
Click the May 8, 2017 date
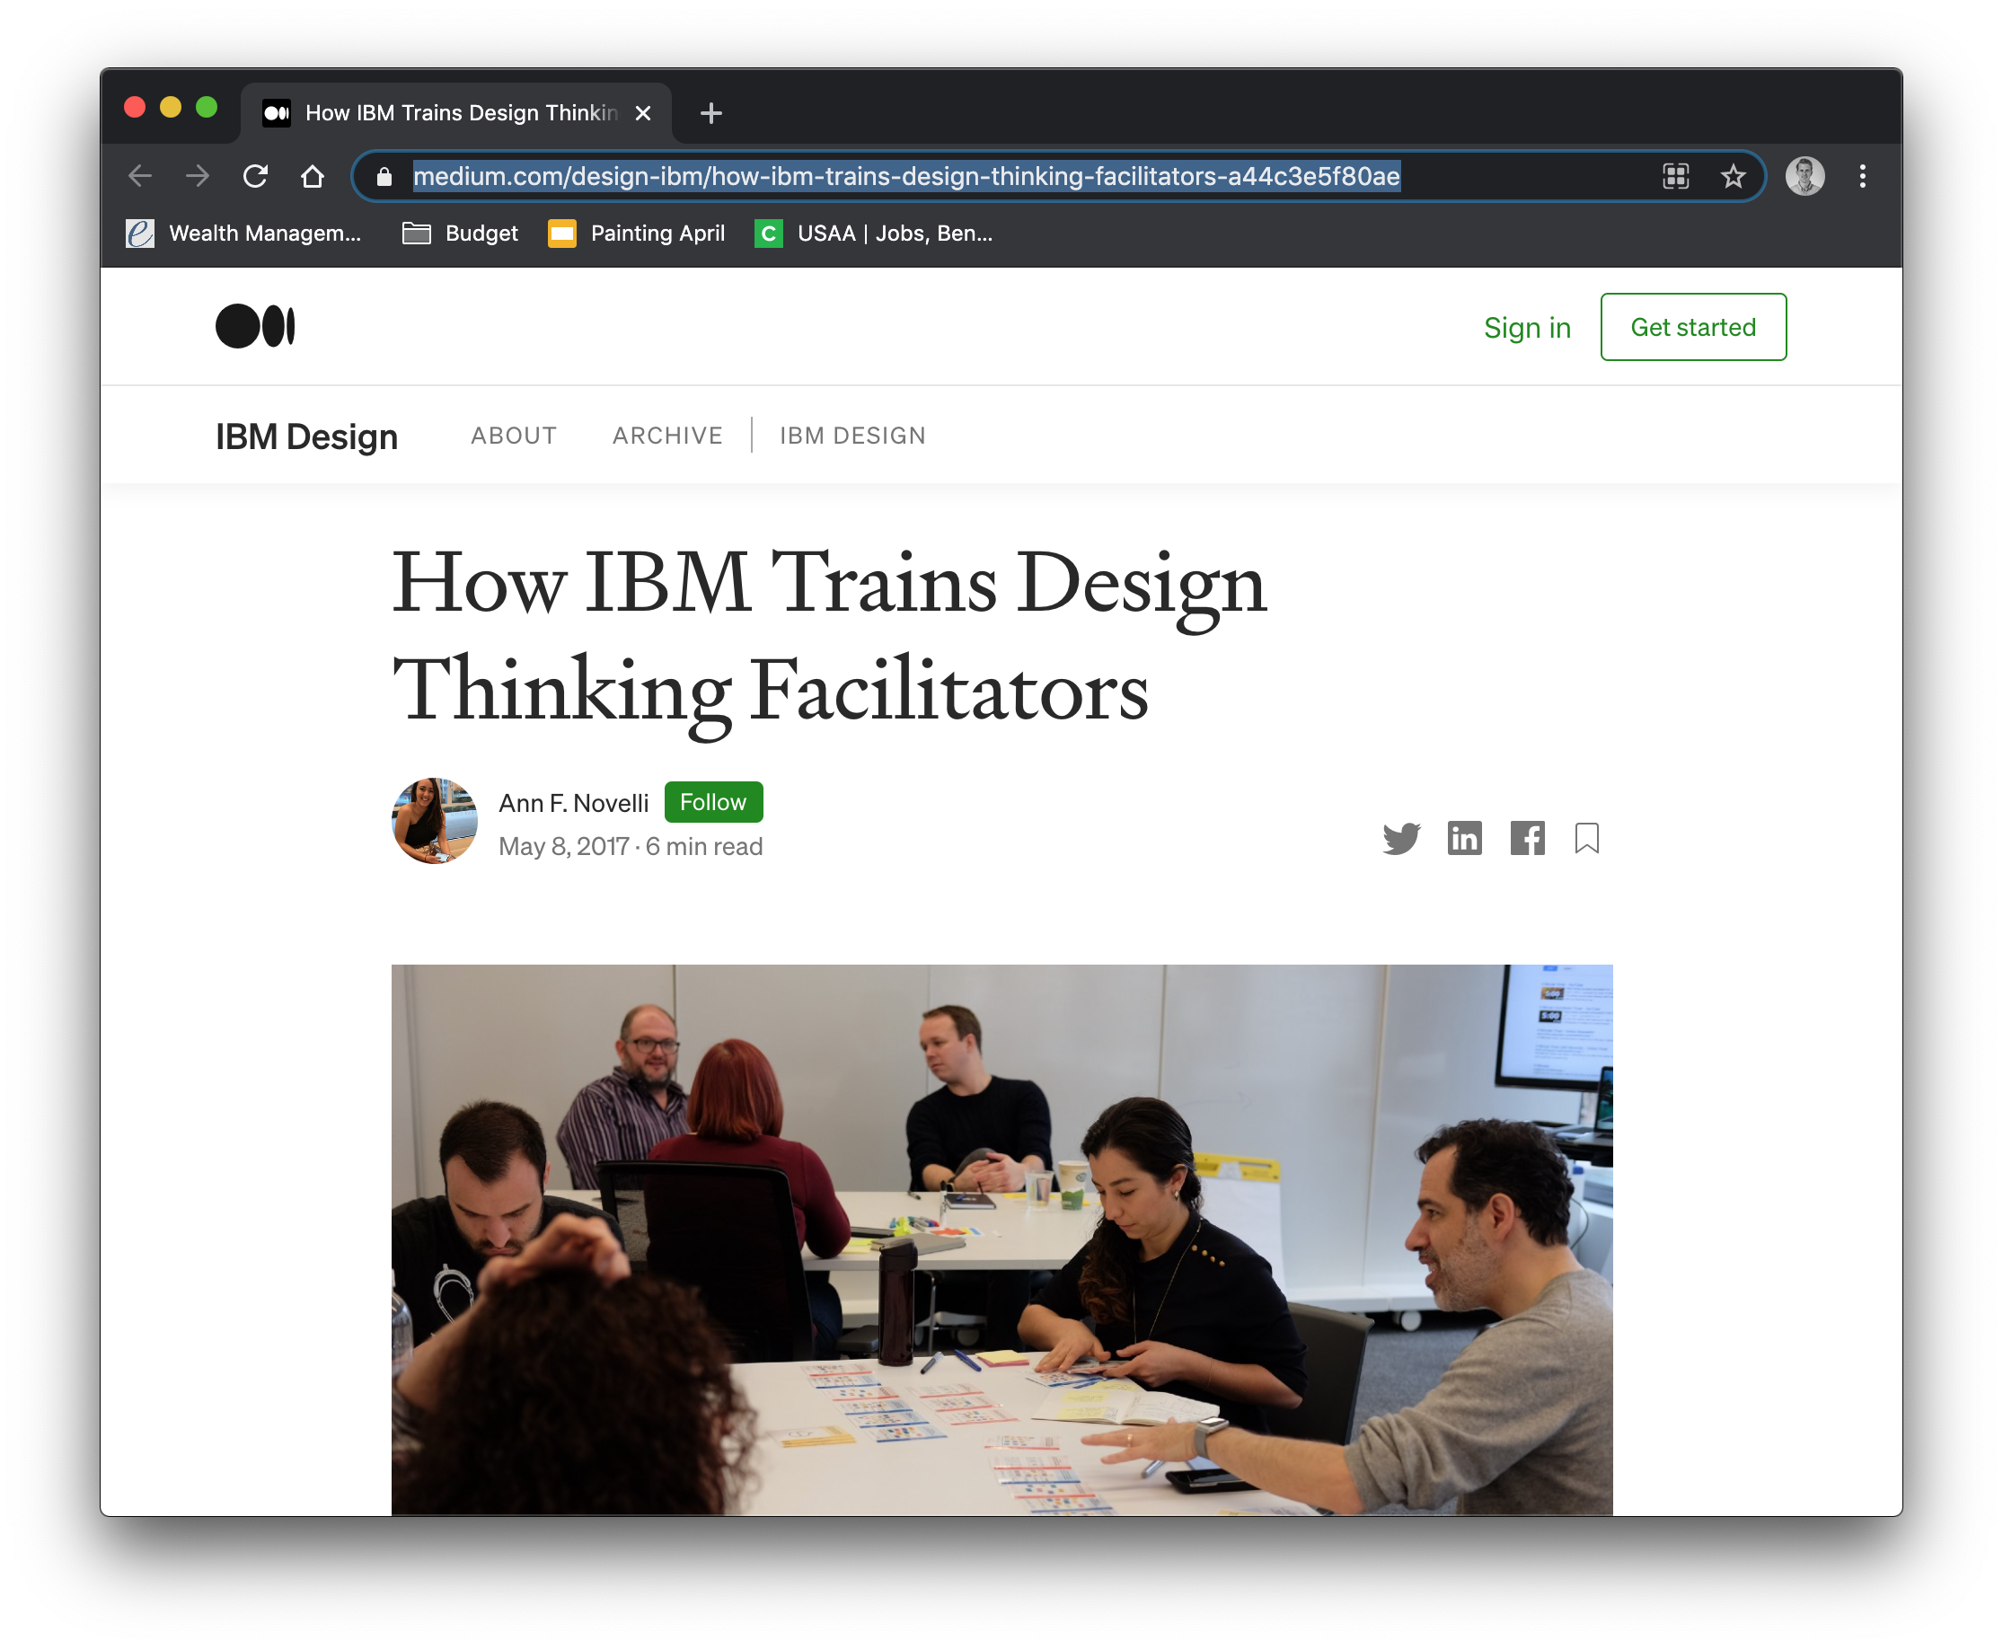point(563,845)
